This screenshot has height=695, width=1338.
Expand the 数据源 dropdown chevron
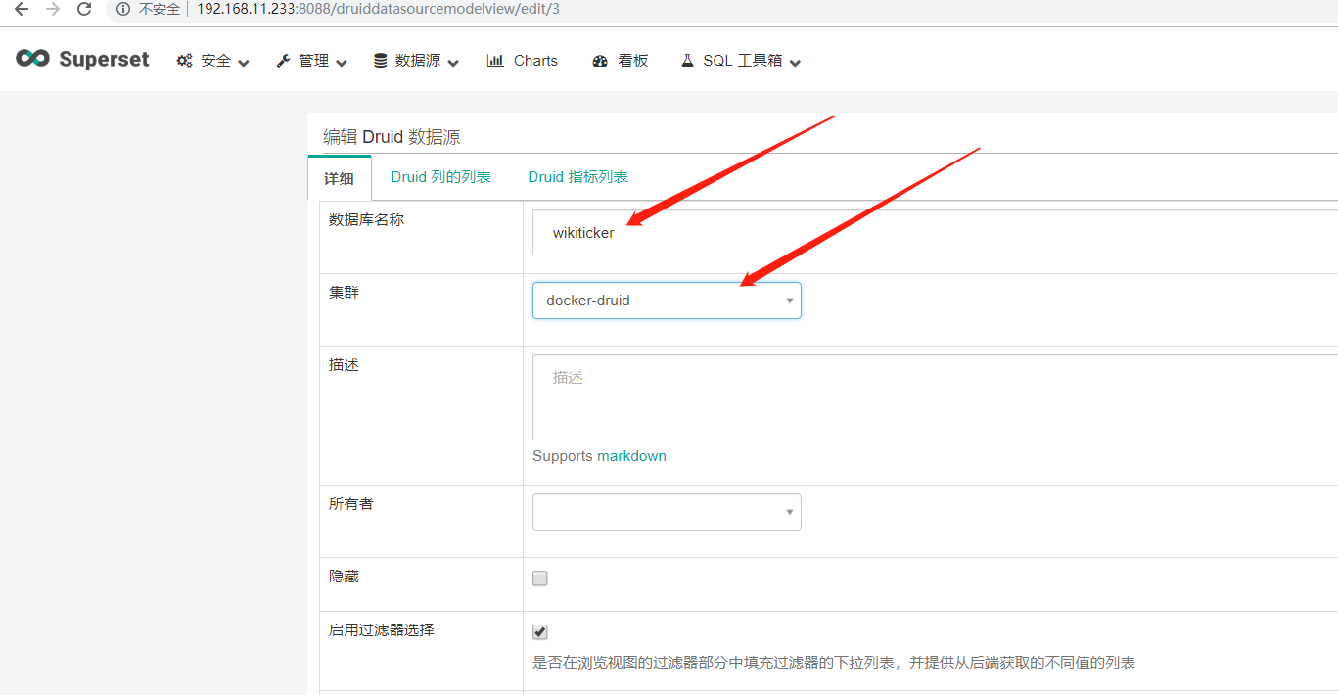pos(453,63)
